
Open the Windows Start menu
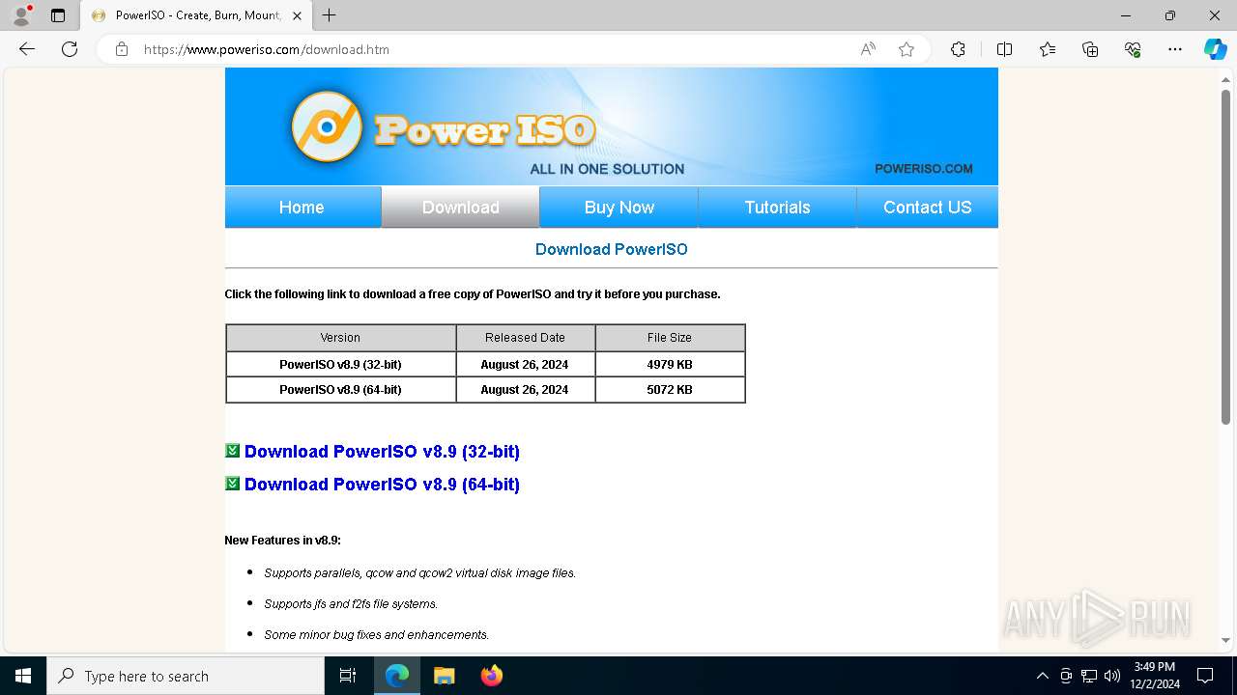tap(23, 676)
